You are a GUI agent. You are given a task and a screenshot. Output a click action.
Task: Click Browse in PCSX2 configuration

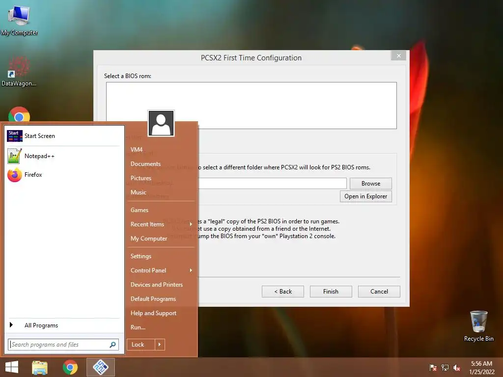pos(370,184)
